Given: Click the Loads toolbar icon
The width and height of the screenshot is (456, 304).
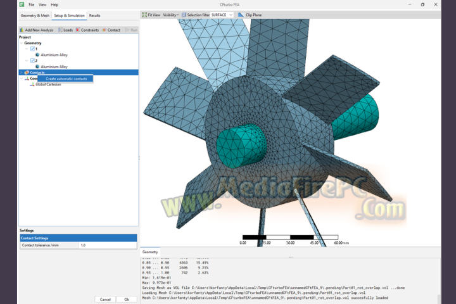Looking at the screenshot, I should tap(60, 30).
